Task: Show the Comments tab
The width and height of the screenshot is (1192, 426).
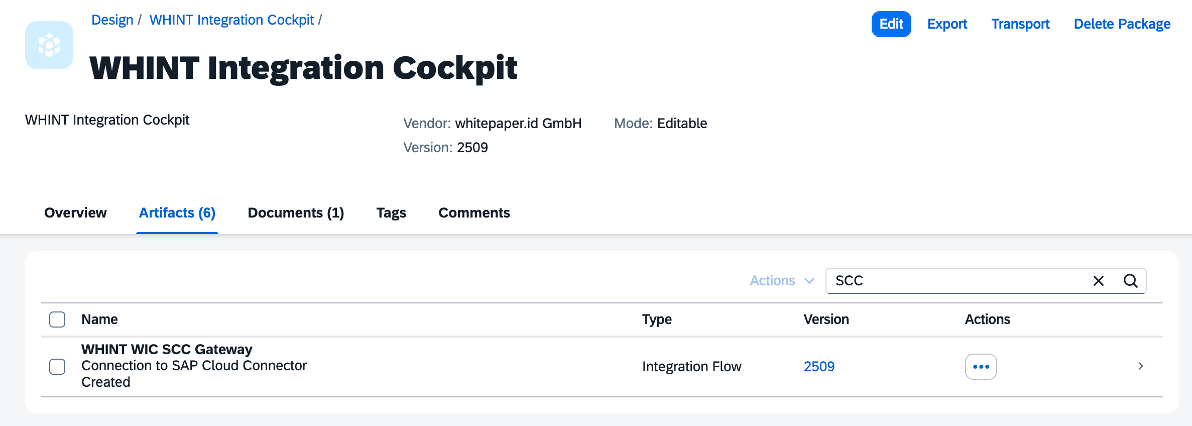Action: [474, 213]
